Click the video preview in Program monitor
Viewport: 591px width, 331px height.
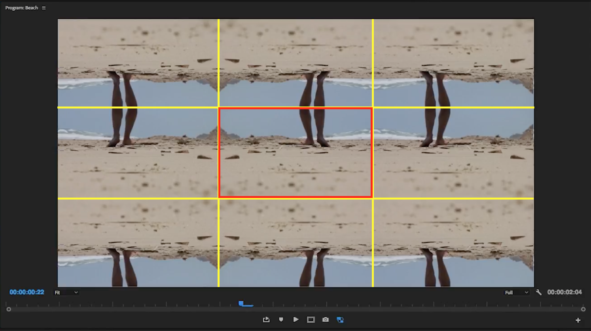coord(296,153)
